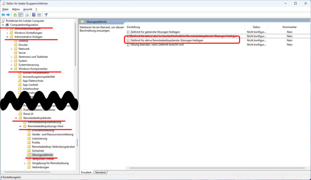The image size is (311, 180).
Task: Switch to the Erweitert tab
Action: pos(86,172)
